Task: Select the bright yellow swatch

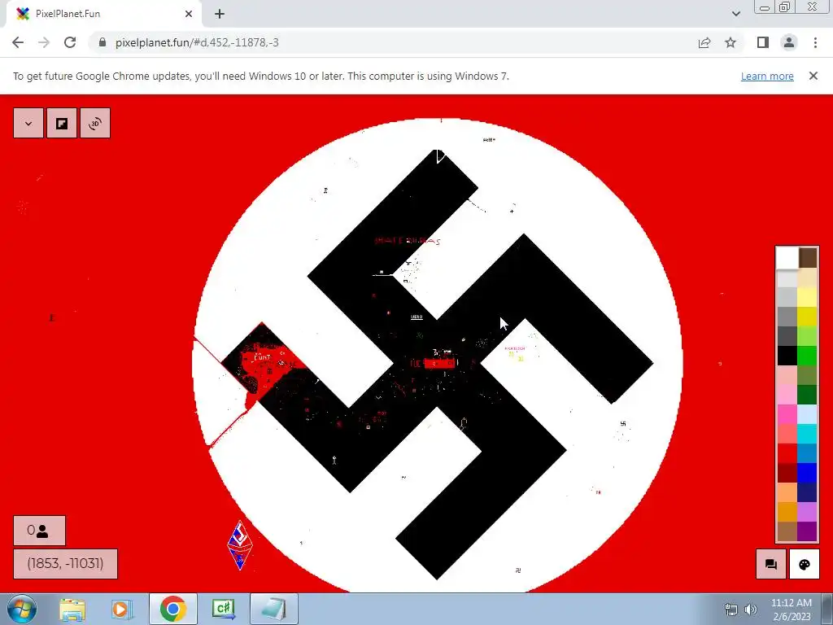Action: coord(807,317)
